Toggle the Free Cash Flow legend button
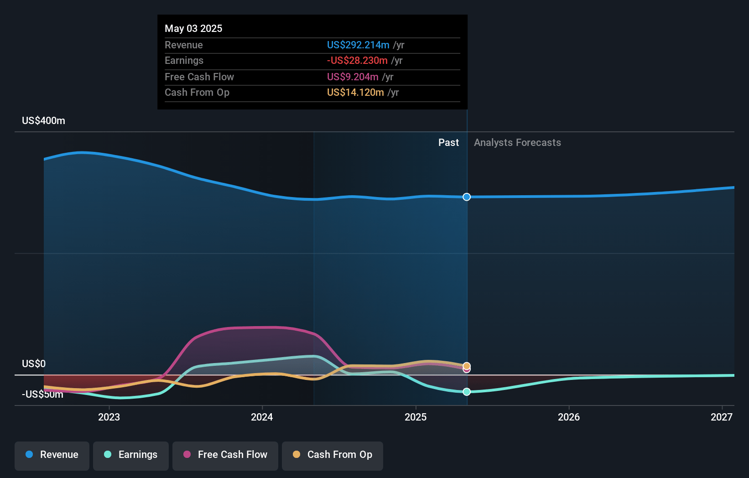Viewport: 749px width, 478px height. (225, 456)
